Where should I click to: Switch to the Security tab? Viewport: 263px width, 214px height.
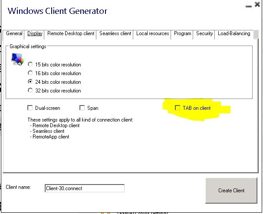(204, 34)
